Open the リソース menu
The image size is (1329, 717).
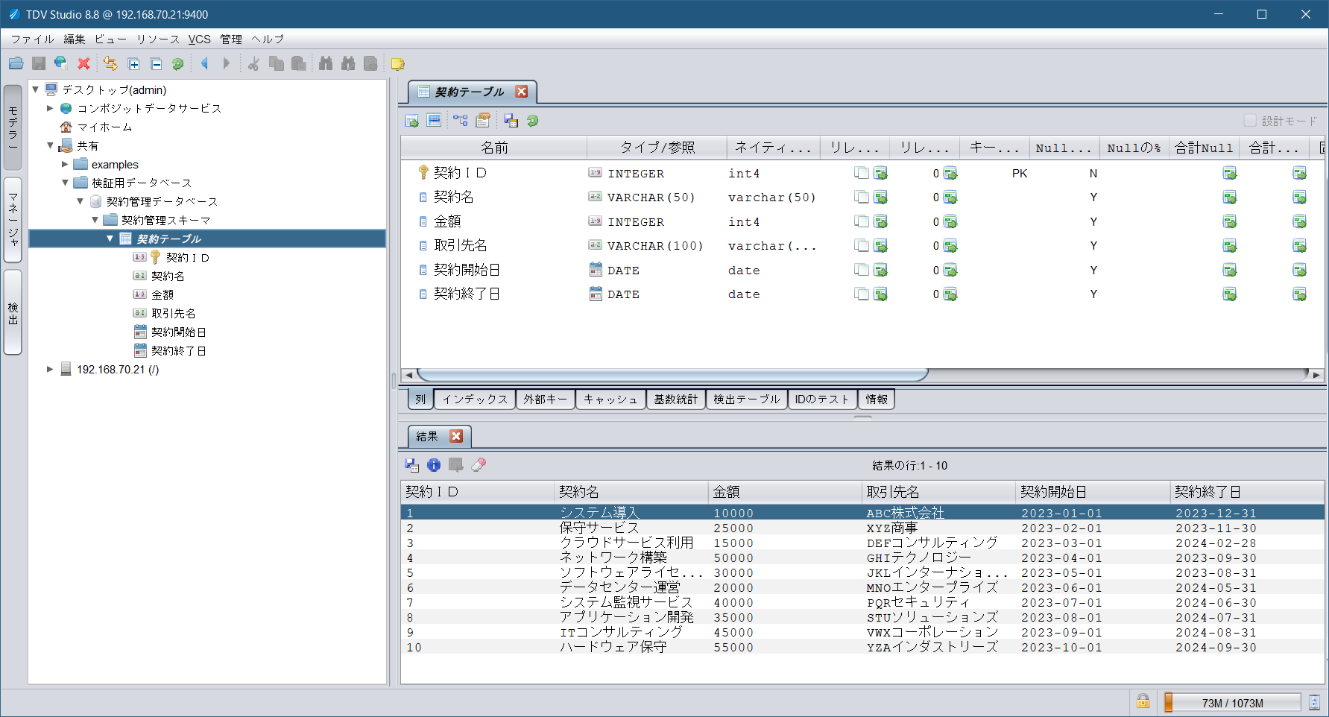[157, 40]
